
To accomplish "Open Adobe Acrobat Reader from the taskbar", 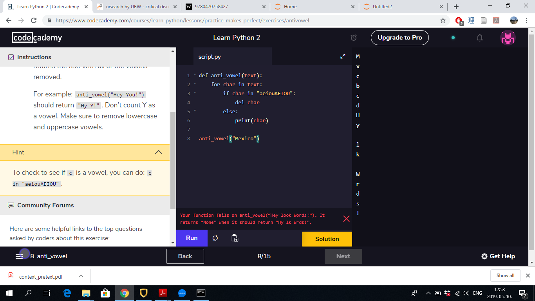I will tap(163, 293).
